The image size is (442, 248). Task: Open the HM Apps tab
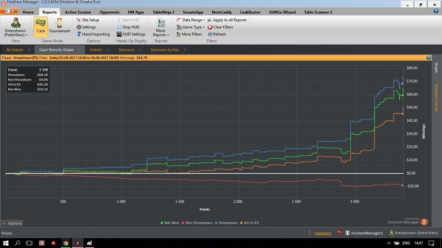pyautogui.click(x=136, y=12)
